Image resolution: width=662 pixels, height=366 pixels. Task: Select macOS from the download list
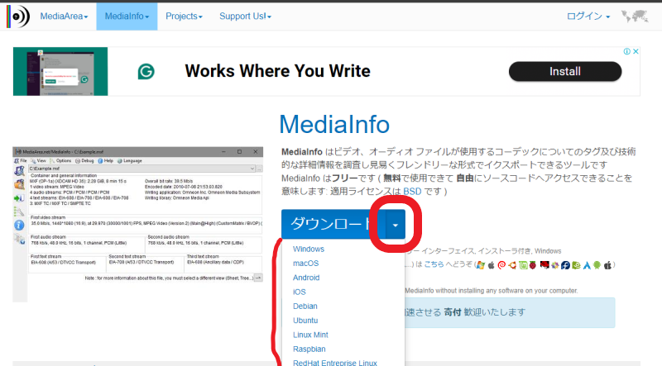point(305,263)
